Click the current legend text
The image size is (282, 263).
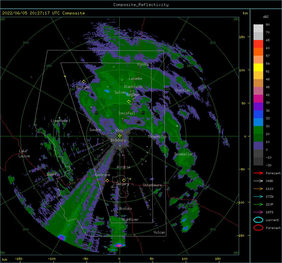point(272,220)
